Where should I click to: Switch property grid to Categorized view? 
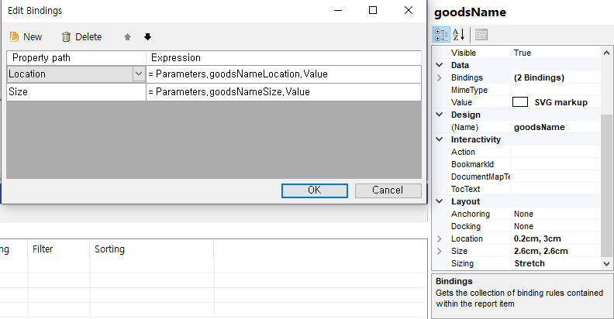(441, 34)
